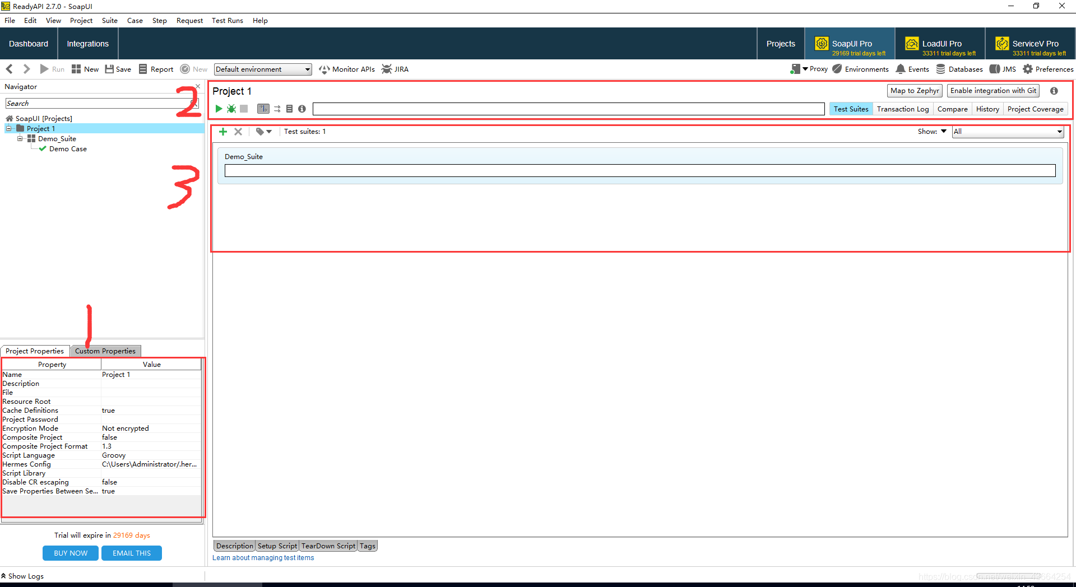
Task: Toggle sequential test suite run mode
Action: tap(263, 109)
